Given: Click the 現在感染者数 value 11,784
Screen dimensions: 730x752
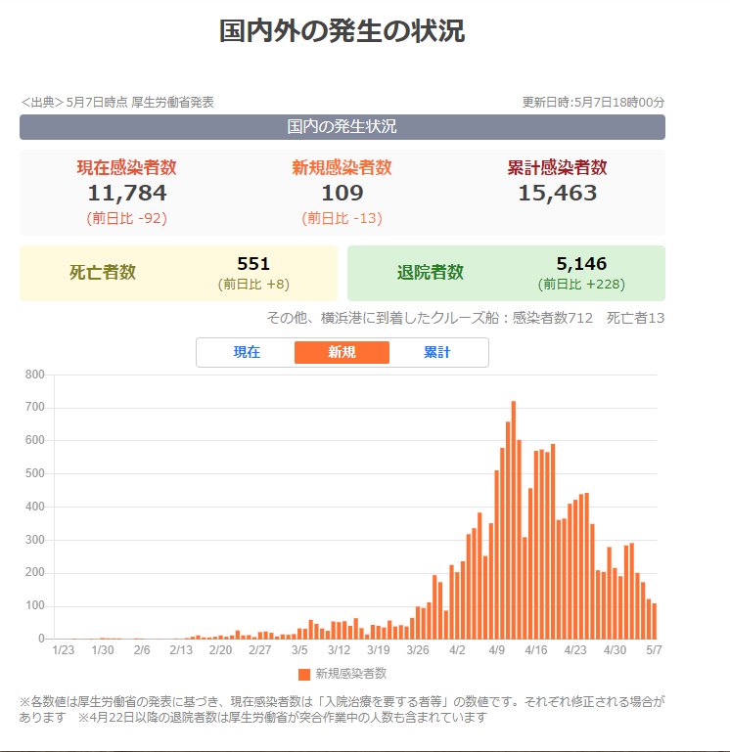Looking at the screenshot, I should coord(127,193).
